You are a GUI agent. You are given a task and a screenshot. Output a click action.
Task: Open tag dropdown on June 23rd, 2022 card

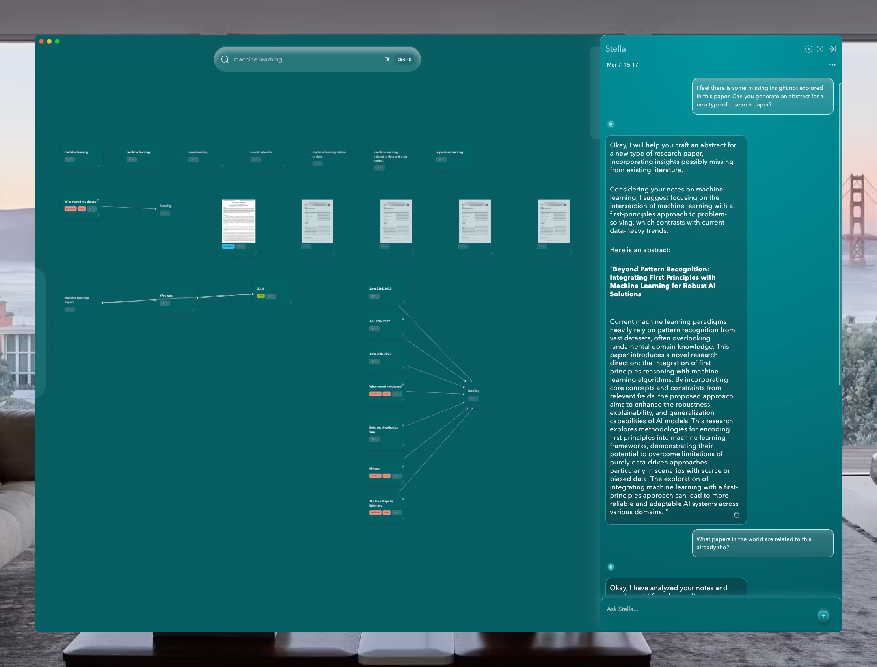[x=374, y=296]
